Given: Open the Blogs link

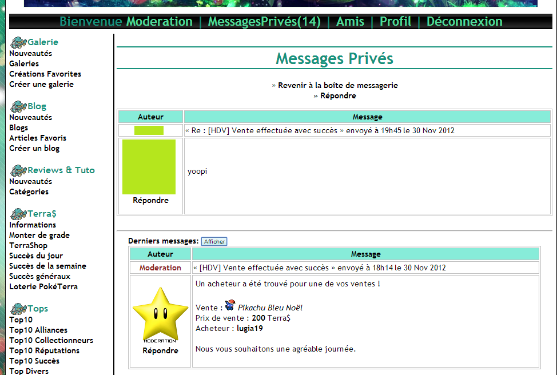Looking at the screenshot, I should coord(18,127).
